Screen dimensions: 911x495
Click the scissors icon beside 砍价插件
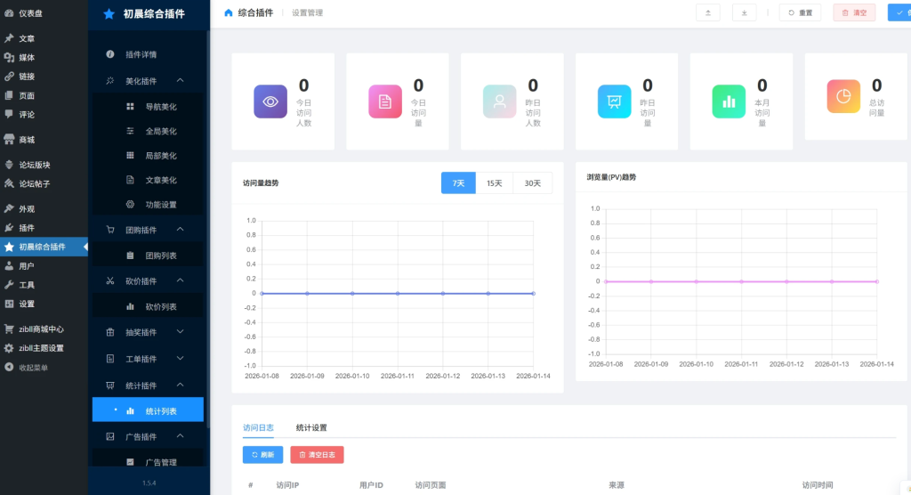tap(109, 281)
